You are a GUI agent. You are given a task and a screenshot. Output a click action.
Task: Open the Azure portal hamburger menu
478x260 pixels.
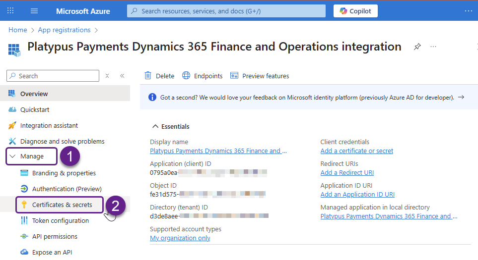(34, 11)
